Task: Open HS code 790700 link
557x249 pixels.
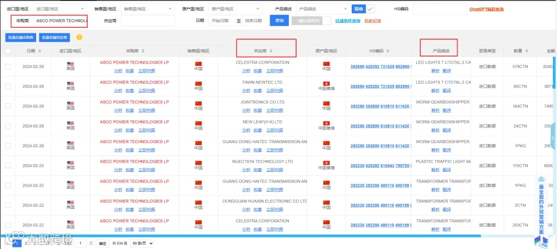Action: click(x=402, y=166)
